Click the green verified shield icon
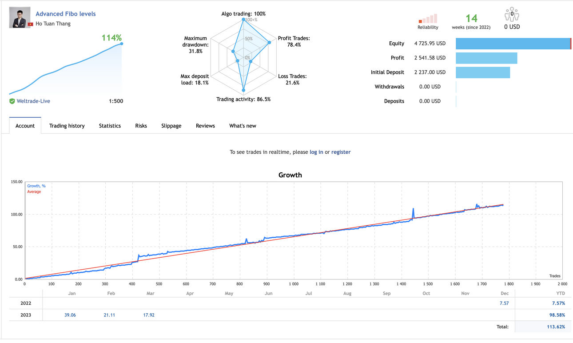This screenshot has width=573, height=343. (x=12, y=101)
